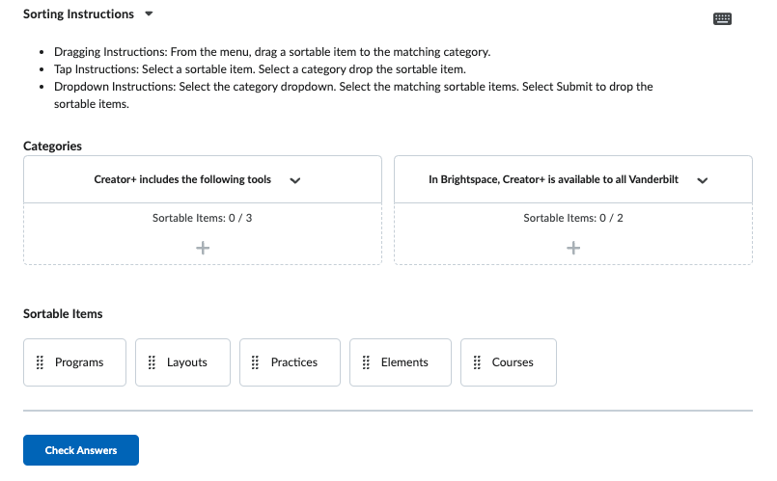The height and width of the screenshot is (481, 777).
Task: Click the Sorting Instructions heading
Action: point(78,14)
